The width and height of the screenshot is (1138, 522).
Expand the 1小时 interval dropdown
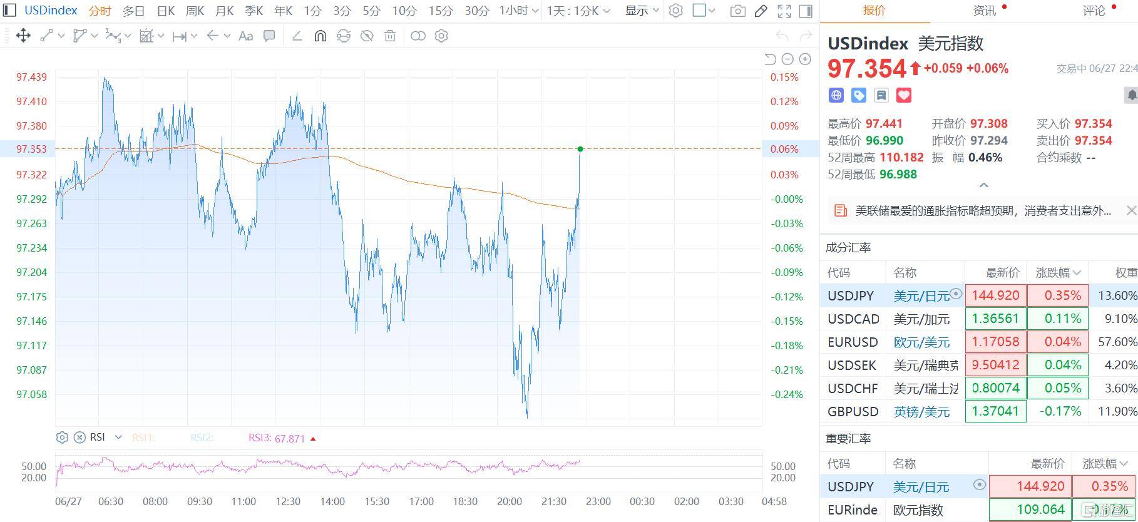pyautogui.click(x=519, y=11)
